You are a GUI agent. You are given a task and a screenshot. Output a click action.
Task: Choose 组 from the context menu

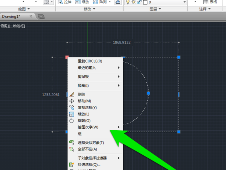(95, 134)
